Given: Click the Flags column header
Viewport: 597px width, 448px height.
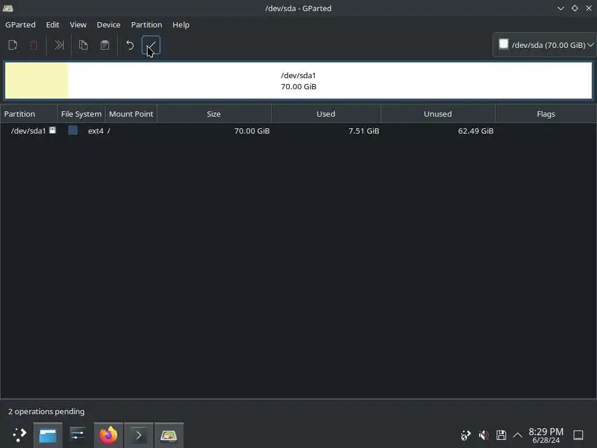Looking at the screenshot, I should [x=546, y=114].
